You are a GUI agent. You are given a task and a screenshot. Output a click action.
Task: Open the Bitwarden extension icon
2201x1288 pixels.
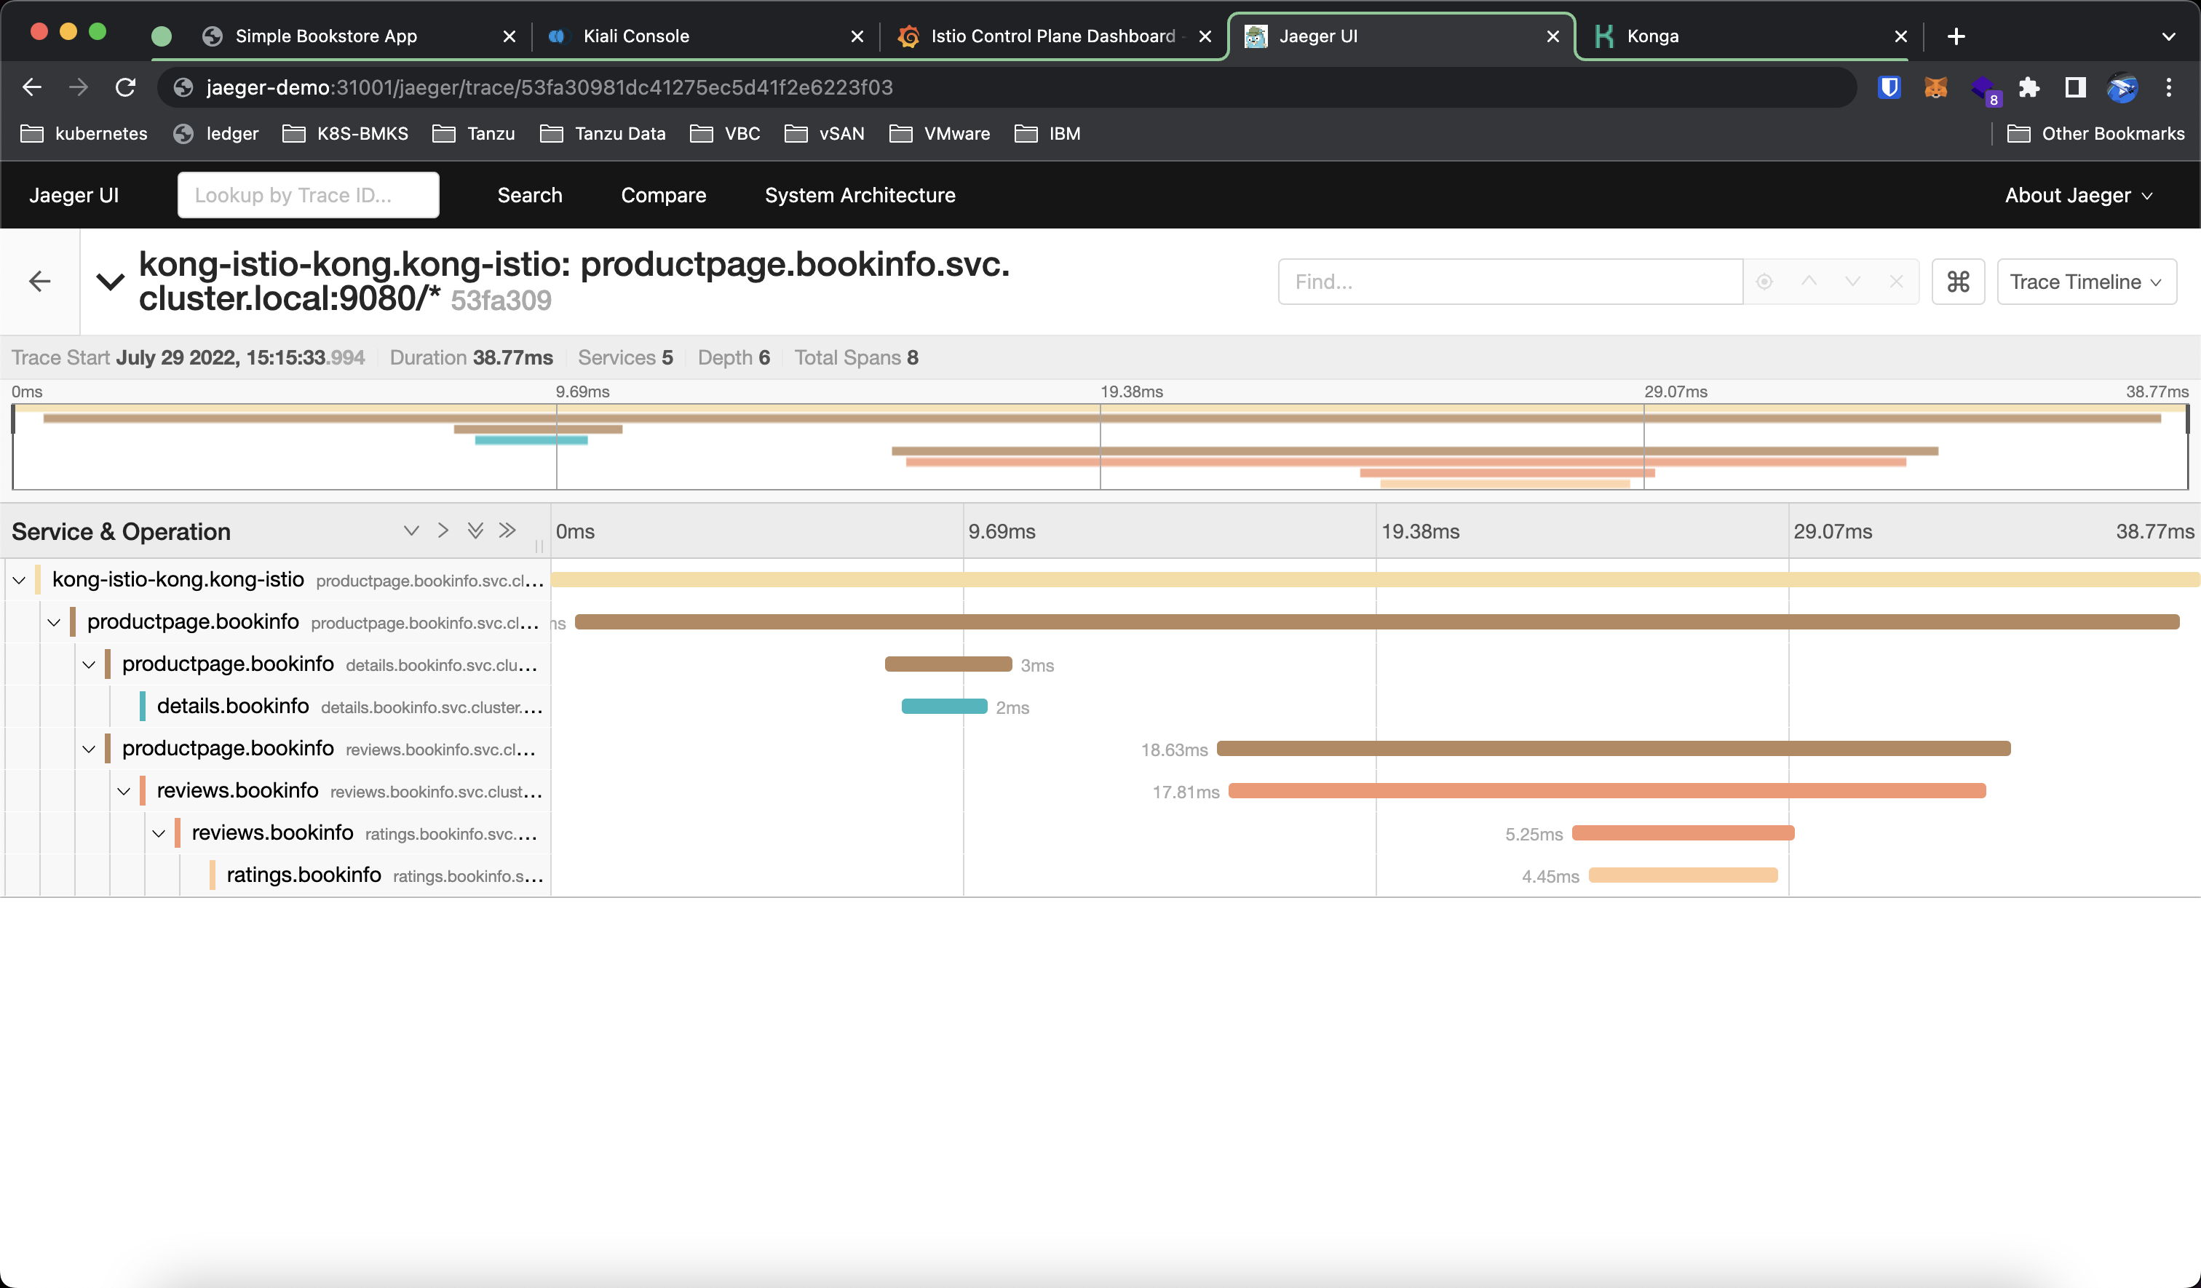(x=1889, y=87)
